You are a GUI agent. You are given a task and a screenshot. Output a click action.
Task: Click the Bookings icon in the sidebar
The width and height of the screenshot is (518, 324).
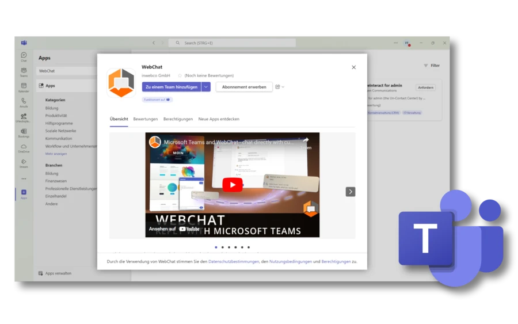coord(24,132)
